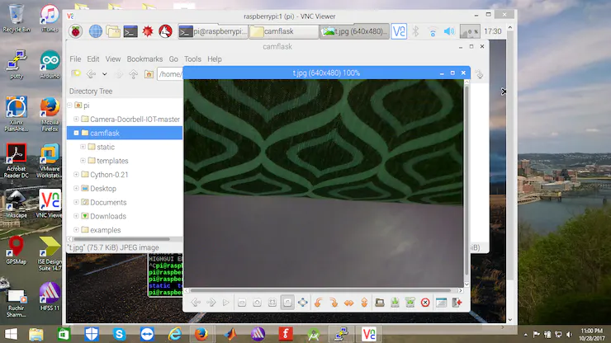Click the zoom in button in viewer
The image size is (611, 343).
click(257, 303)
